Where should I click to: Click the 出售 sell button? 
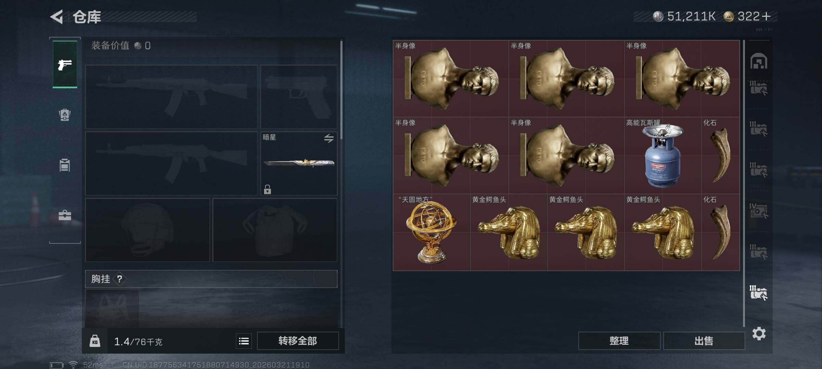click(704, 341)
